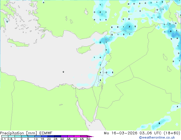This screenshot has height=140, width=181.
Task: Click the '0.1' legend scale label
Action: point(3,139)
